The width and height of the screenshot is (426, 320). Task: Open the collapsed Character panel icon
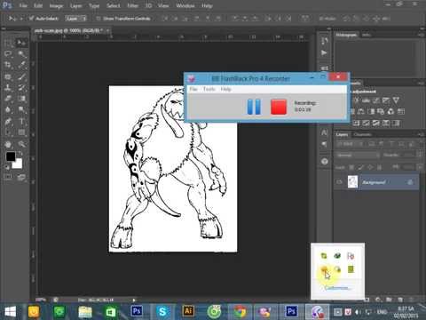[x=325, y=132]
